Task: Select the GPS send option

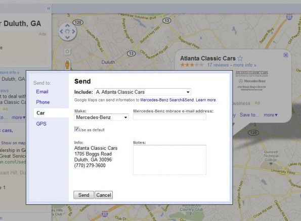Action: point(41,124)
